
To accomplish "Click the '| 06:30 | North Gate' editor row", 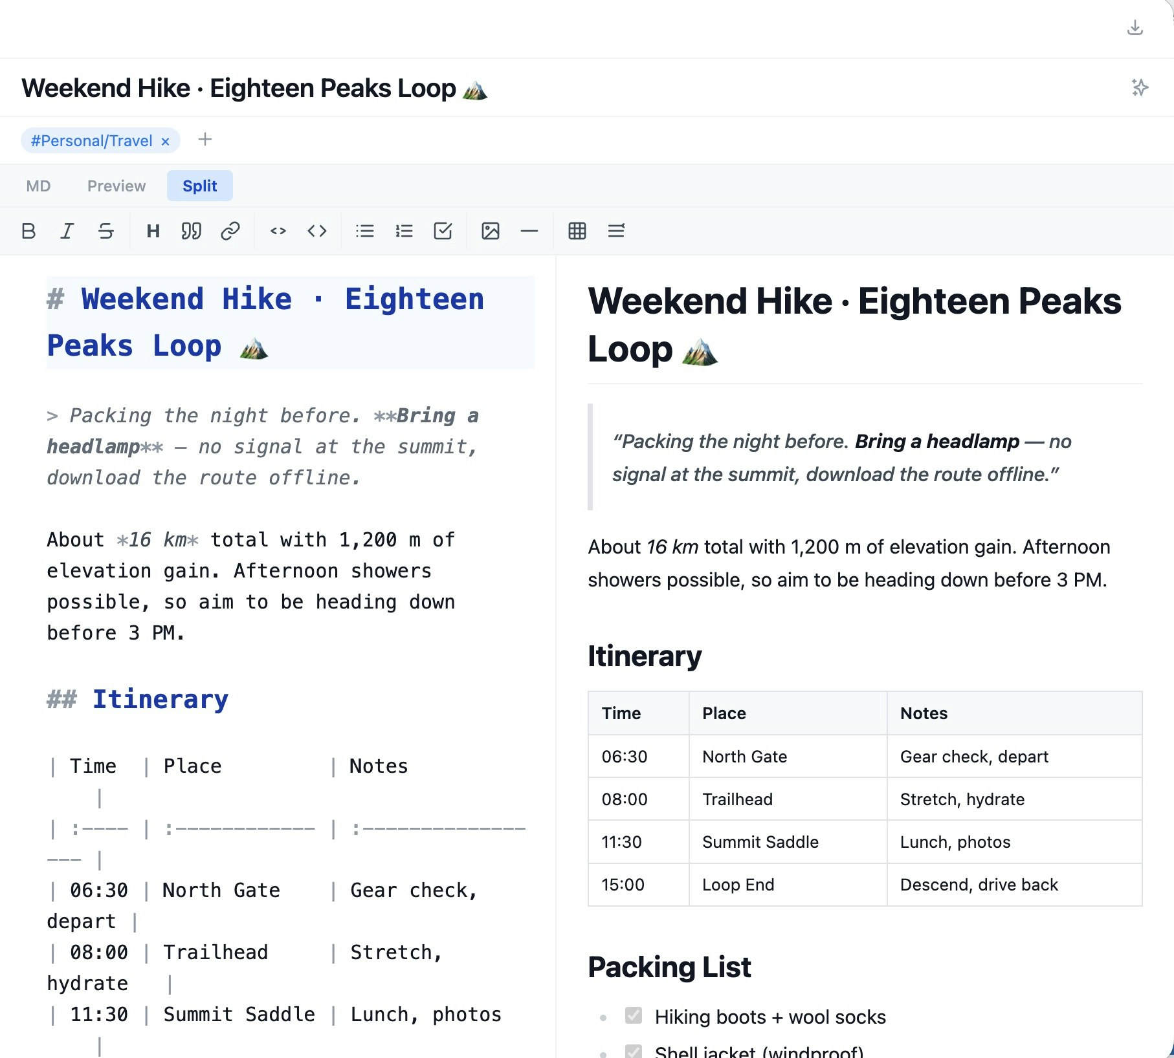I will point(263,905).
